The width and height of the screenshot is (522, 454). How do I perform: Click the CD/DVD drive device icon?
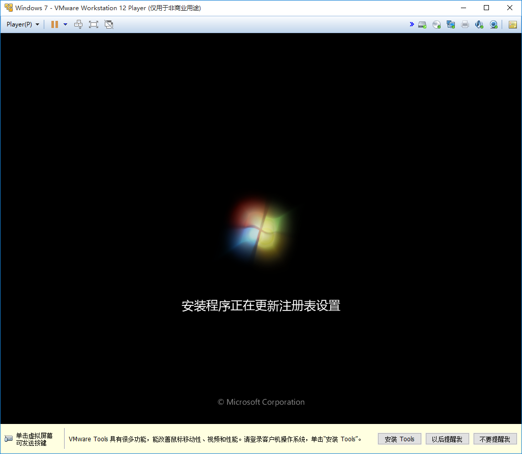(437, 24)
